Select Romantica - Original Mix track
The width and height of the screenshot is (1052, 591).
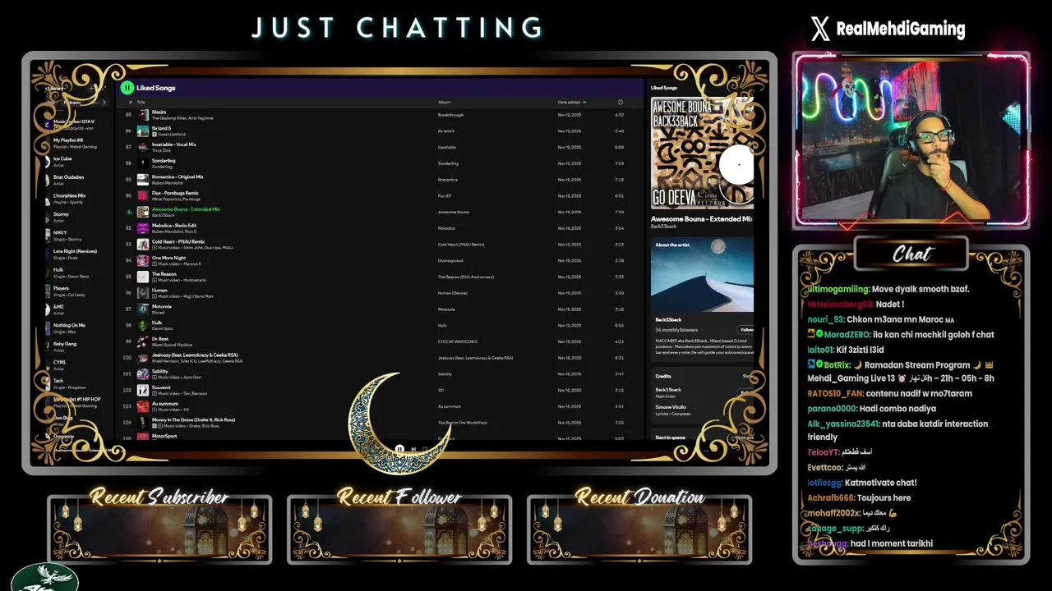coord(178,176)
